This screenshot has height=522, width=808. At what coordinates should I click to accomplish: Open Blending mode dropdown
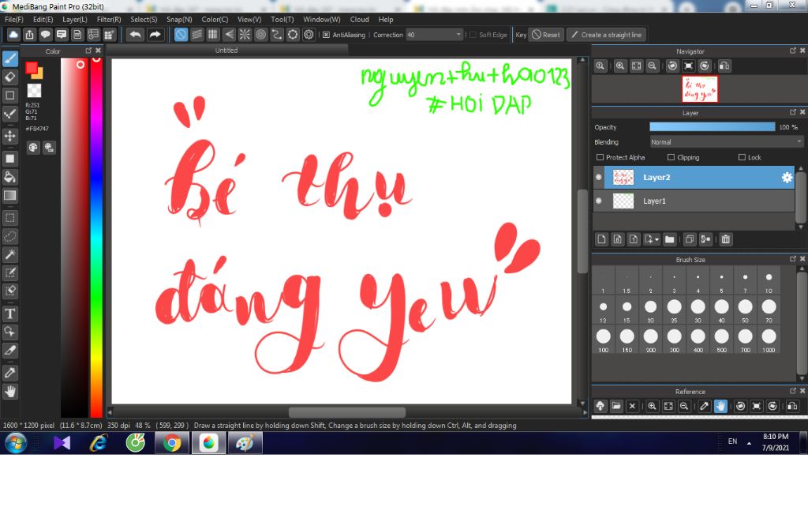click(727, 142)
